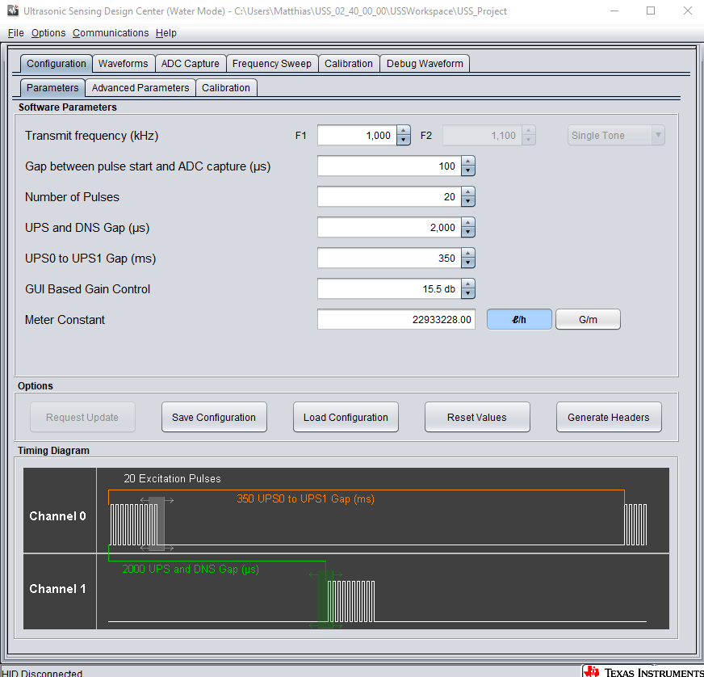Click Channel 1 label in timing diagram
This screenshot has height=677, width=704.
[x=57, y=588]
